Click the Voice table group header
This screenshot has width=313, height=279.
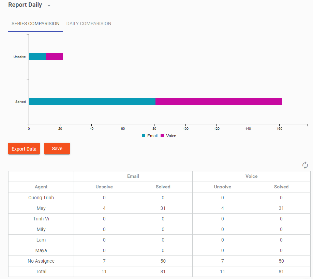(x=252, y=176)
